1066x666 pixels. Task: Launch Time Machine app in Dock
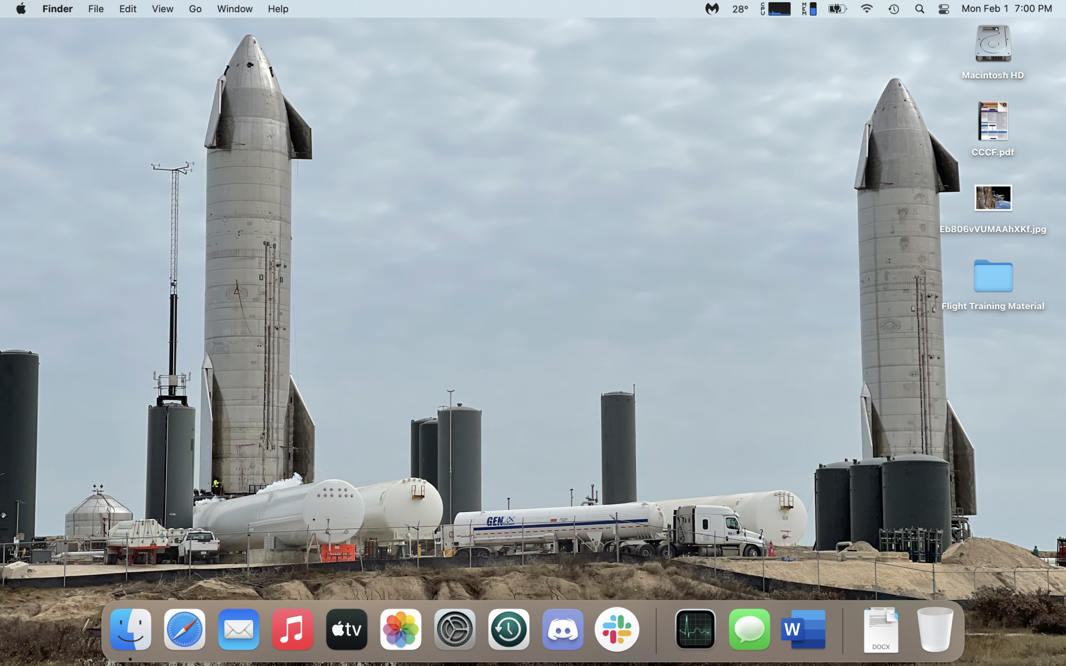pos(508,630)
